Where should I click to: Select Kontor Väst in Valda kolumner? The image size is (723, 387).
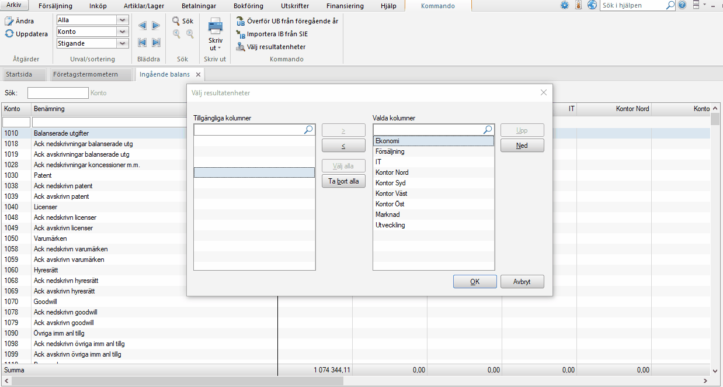pyautogui.click(x=433, y=193)
